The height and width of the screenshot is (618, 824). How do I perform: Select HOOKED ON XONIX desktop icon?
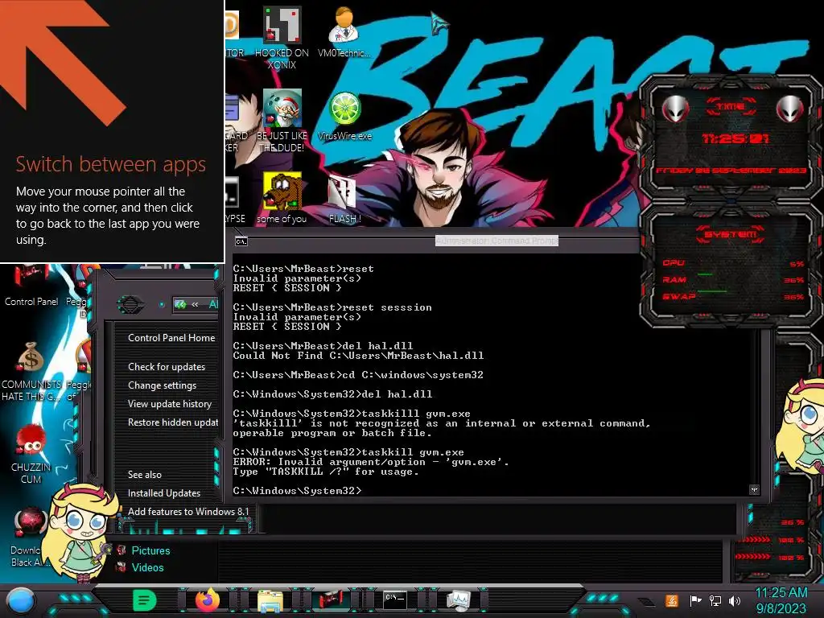pyautogui.click(x=282, y=37)
